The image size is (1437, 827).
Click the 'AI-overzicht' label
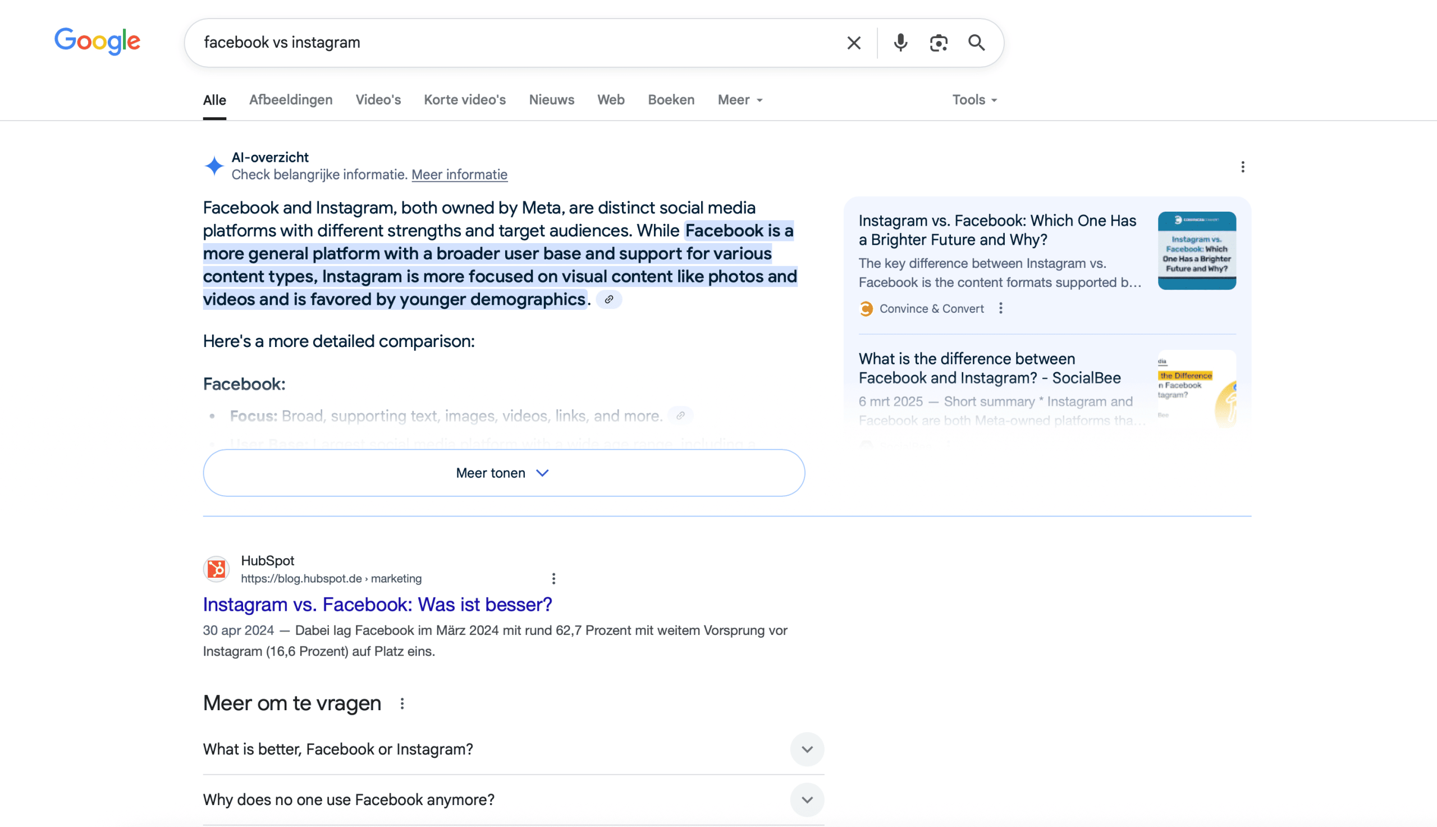pyautogui.click(x=269, y=157)
